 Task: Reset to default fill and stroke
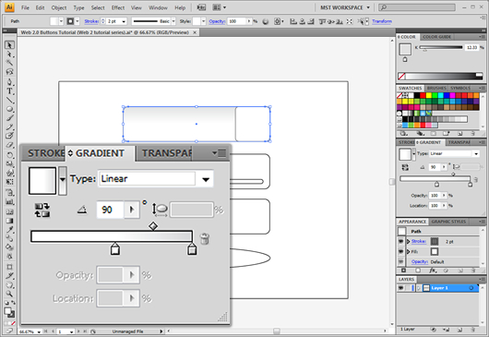click(6, 303)
